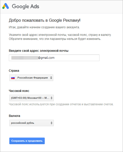
Task: Click the Google Ads triangle logo icon
Action: point(6,6)
